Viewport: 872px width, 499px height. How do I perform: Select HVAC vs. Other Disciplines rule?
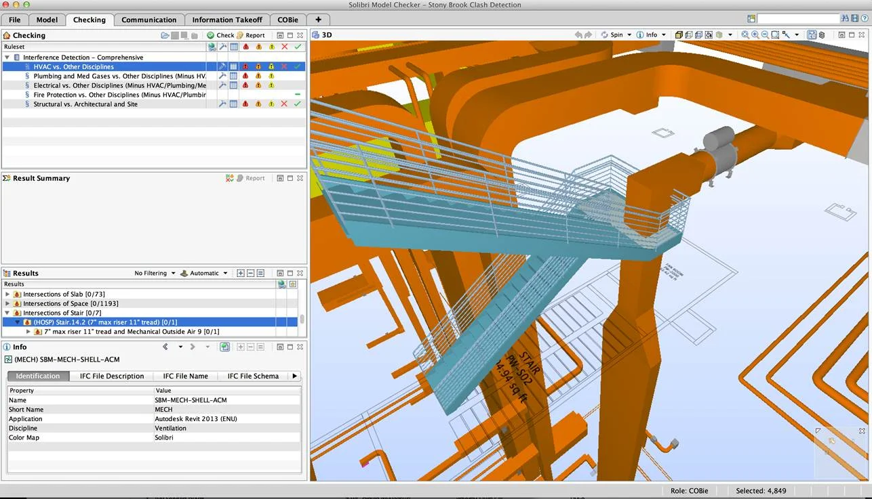coord(73,67)
